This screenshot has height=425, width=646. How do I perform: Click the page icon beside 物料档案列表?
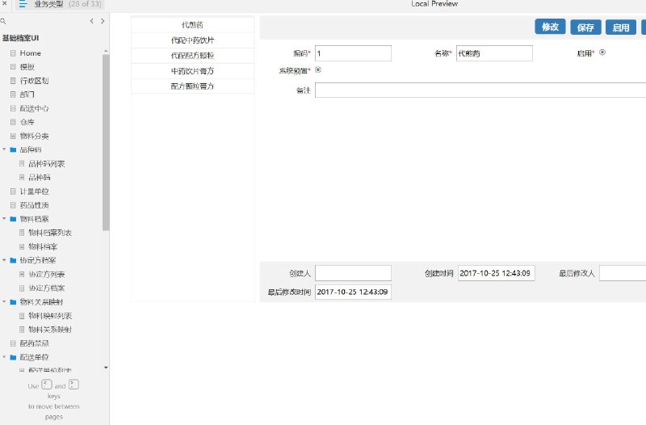(22, 233)
